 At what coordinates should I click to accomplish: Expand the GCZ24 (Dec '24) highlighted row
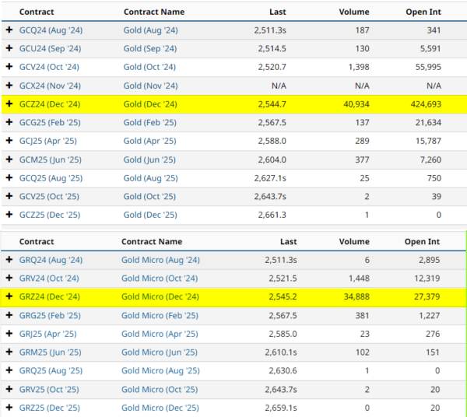coord(9,103)
